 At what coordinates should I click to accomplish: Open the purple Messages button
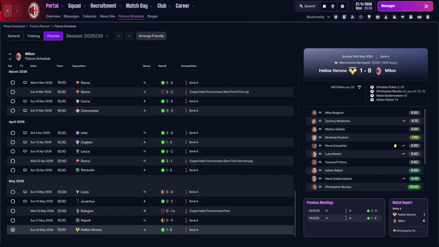tap(405, 6)
